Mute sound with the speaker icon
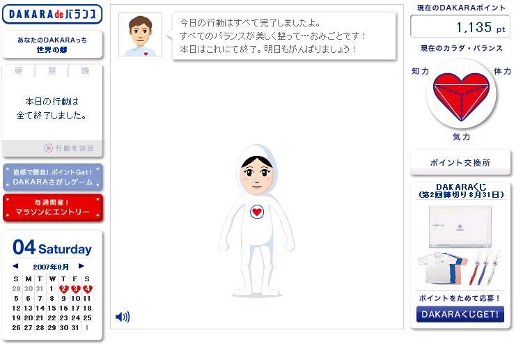The width and height of the screenshot is (523, 344). pyautogui.click(x=123, y=317)
